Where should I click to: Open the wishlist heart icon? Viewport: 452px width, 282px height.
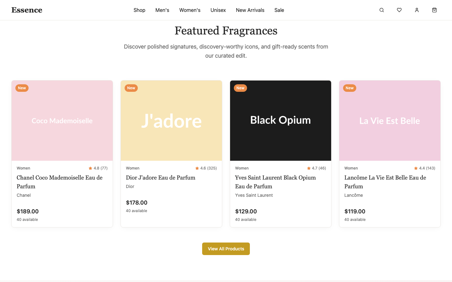coord(399,10)
